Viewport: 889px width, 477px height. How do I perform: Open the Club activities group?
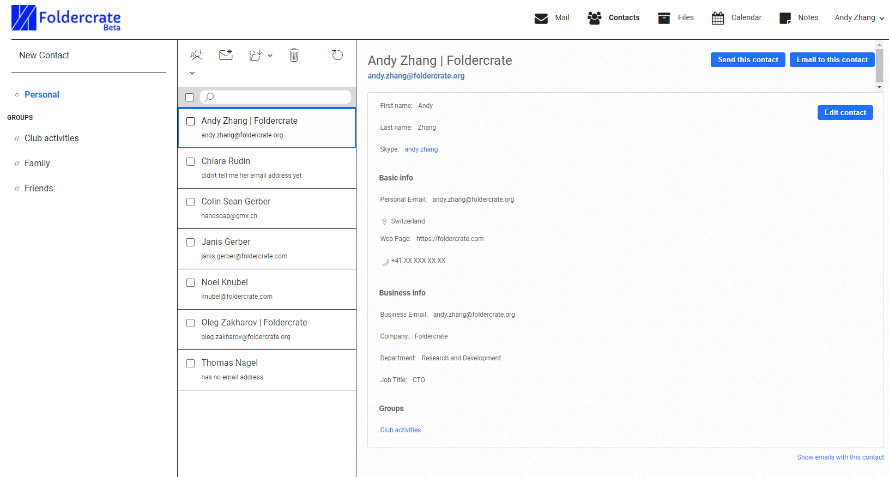[52, 138]
